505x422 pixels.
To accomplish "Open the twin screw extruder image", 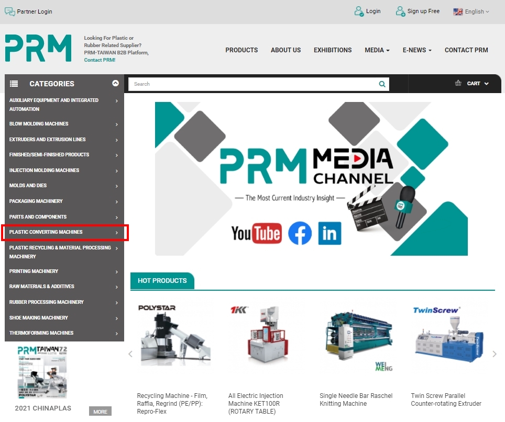I will click(449, 339).
